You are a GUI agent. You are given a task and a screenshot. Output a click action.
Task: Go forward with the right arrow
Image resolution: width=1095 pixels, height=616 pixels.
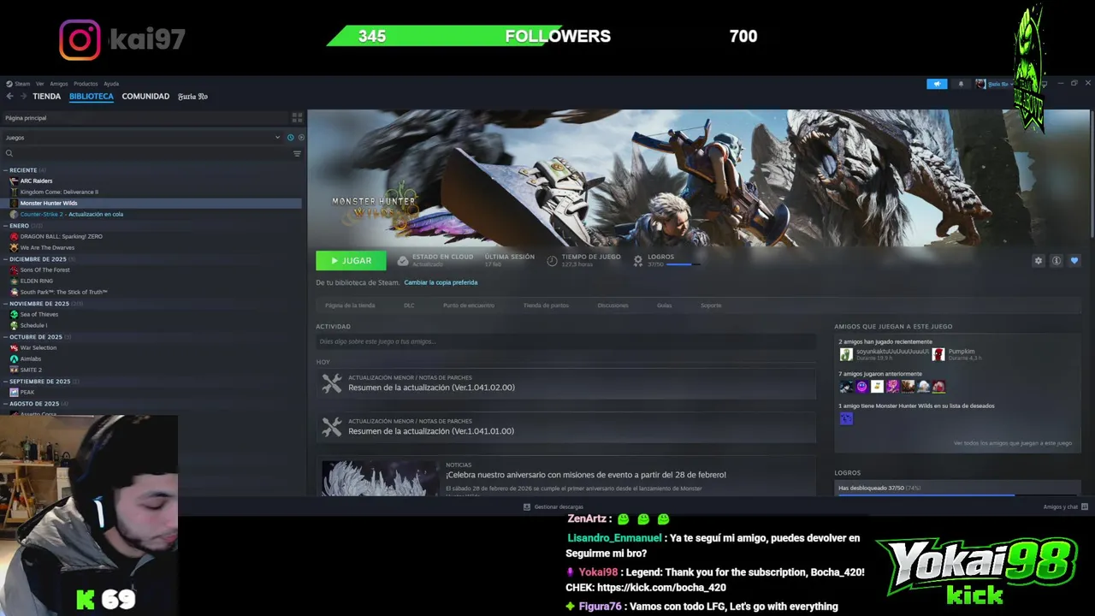click(x=23, y=97)
